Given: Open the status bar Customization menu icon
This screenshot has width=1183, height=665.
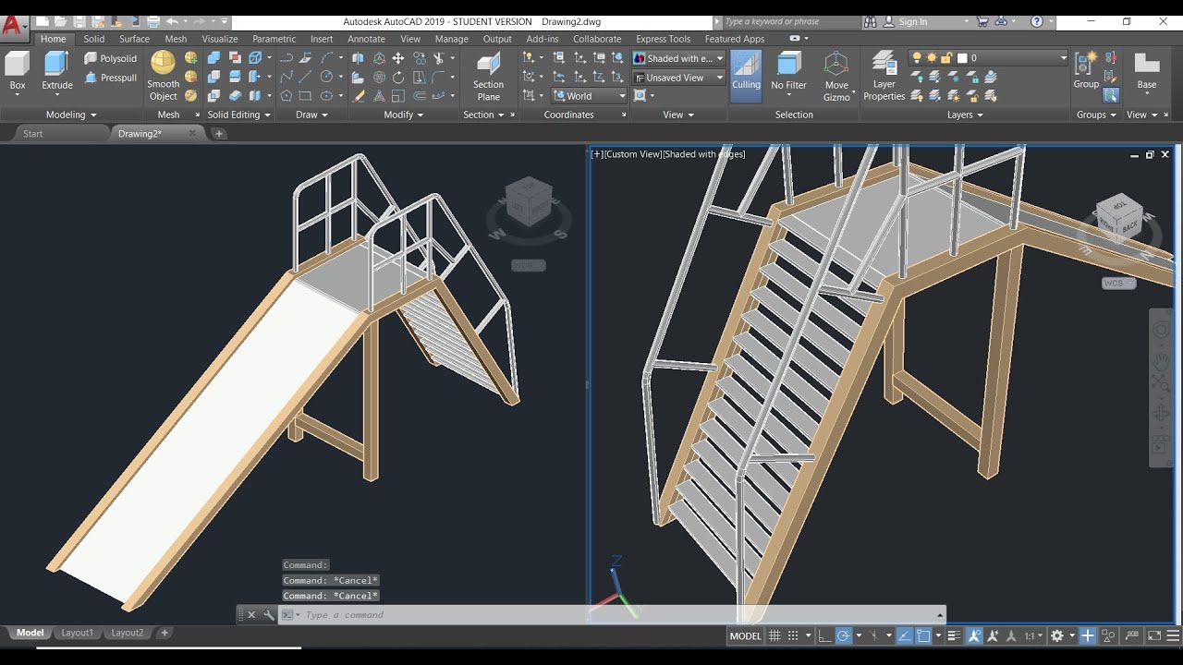Looking at the screenshot, I should point(1172,635).
